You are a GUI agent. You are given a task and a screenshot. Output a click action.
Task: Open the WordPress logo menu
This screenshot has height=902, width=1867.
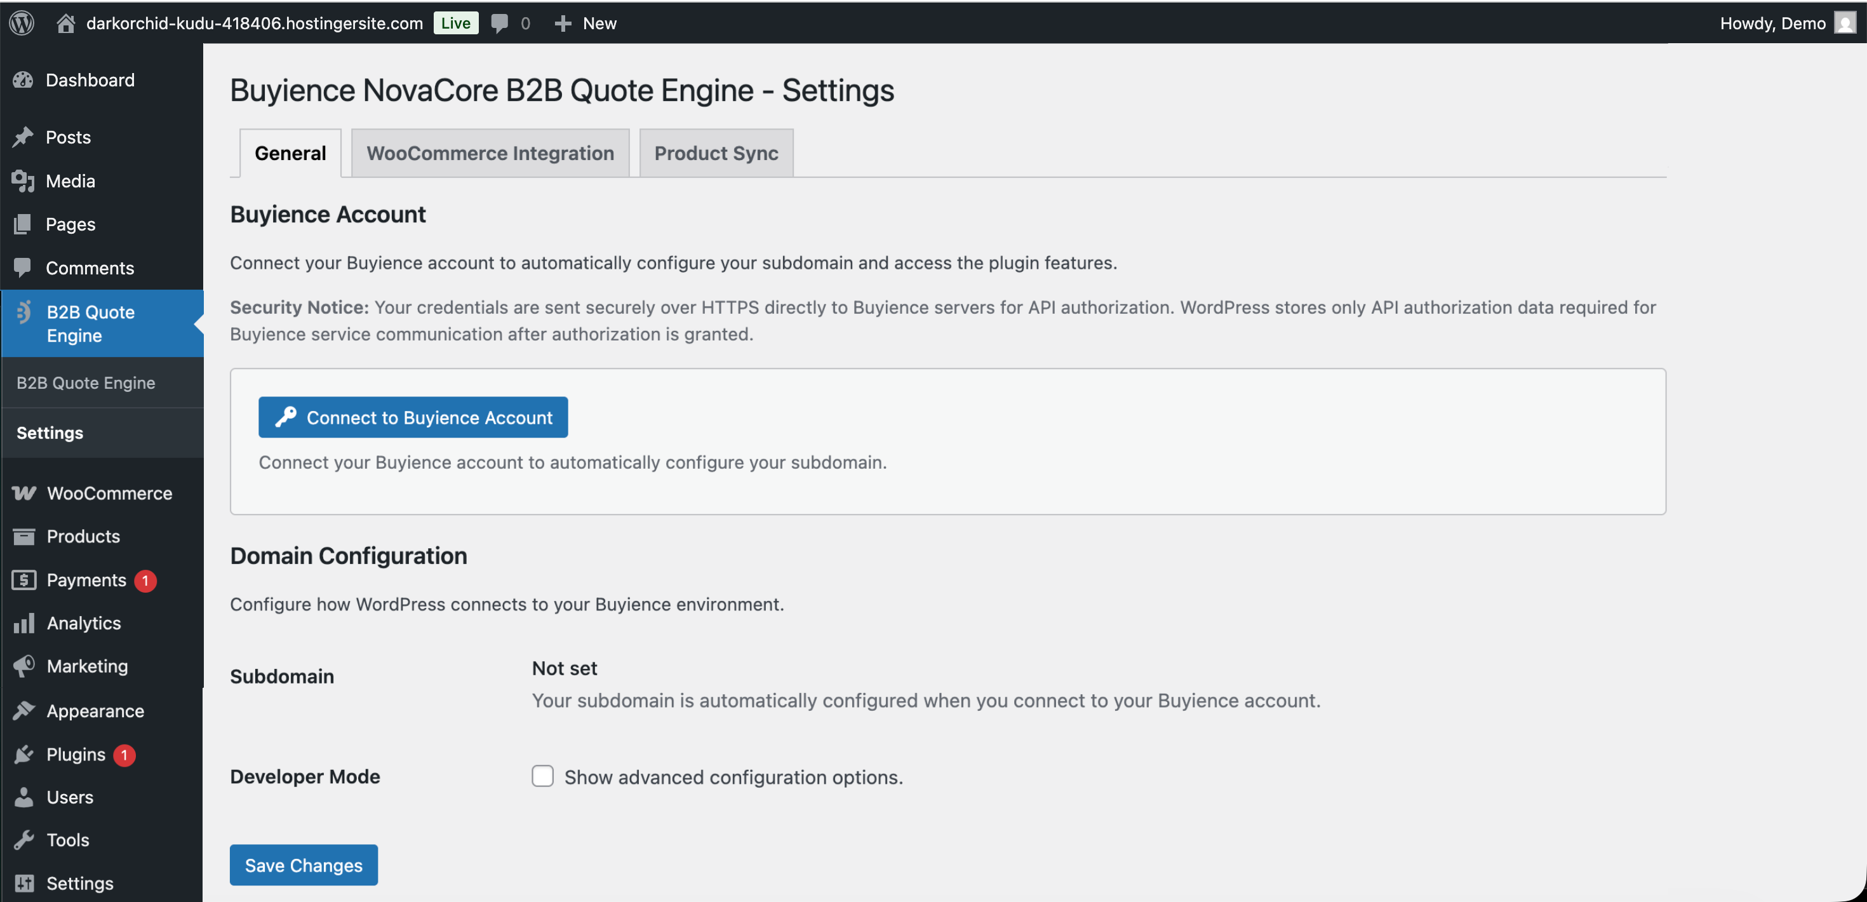click(x=21, y=22)
